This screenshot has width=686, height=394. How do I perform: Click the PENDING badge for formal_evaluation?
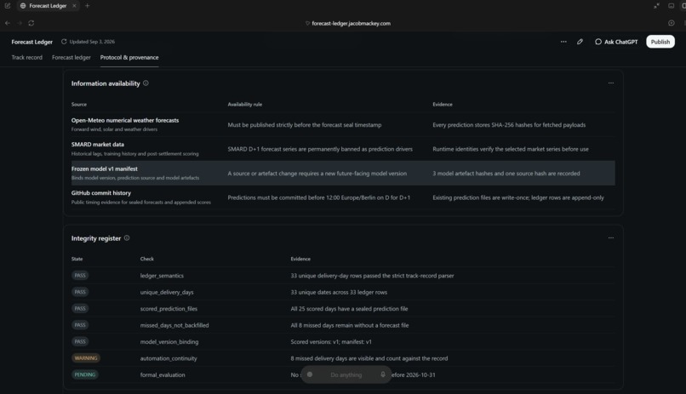pyautogui.click(x=85, y=374)
